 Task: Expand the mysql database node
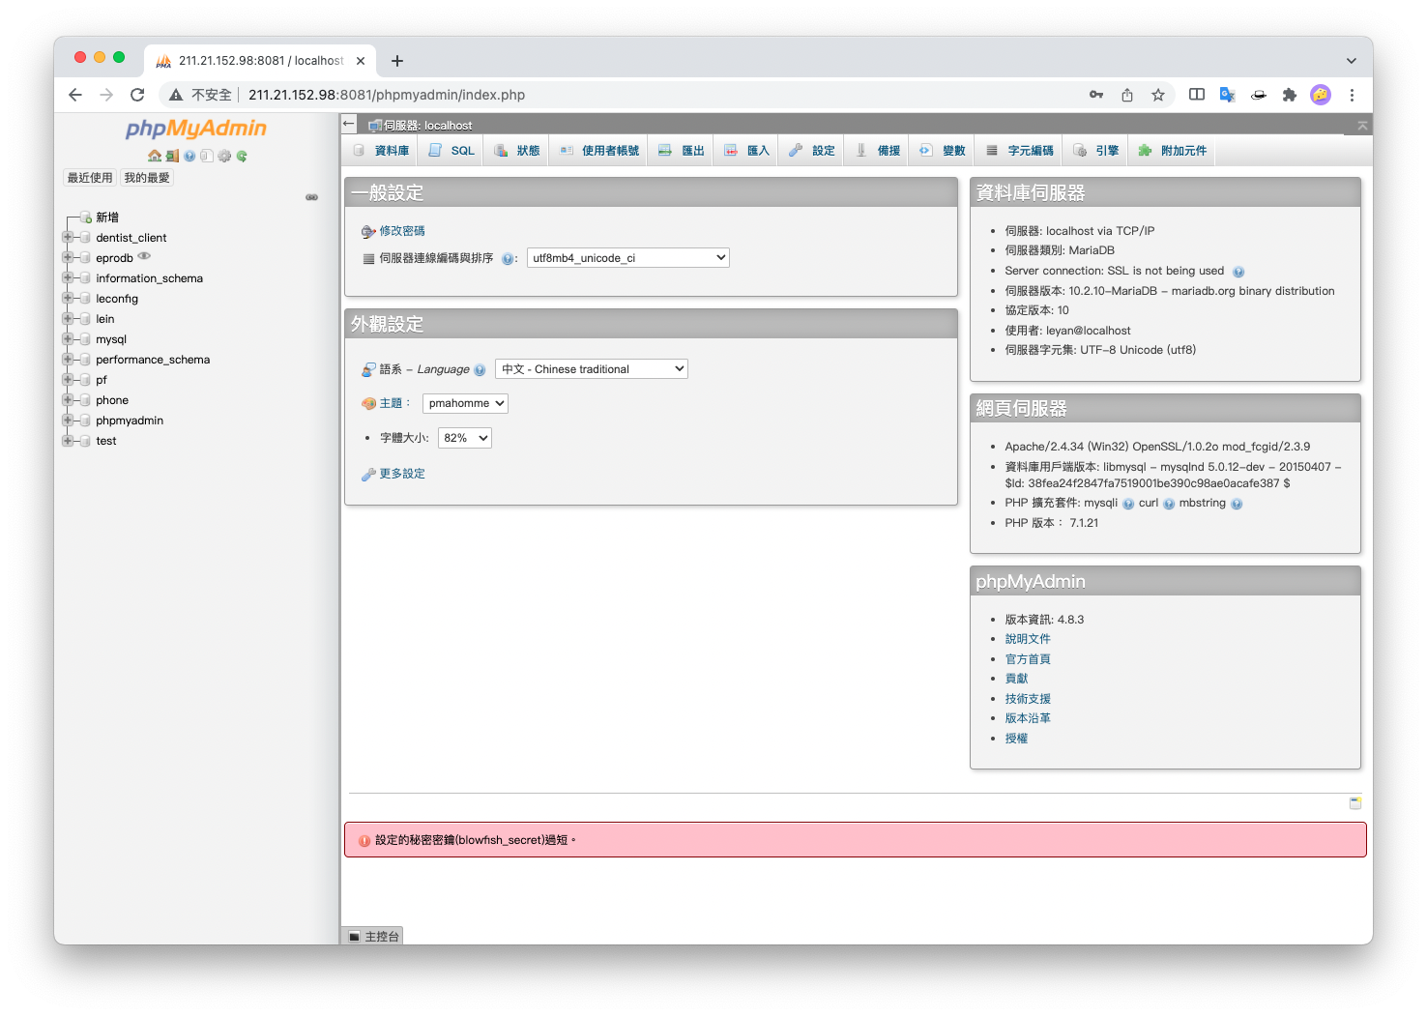68,338
